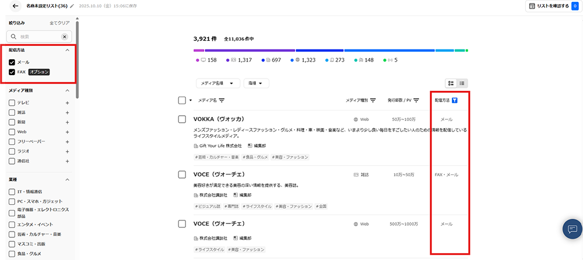Collapse the 配信方法 filter section
The image size is (583, 260).
click(x=67, y=51)
